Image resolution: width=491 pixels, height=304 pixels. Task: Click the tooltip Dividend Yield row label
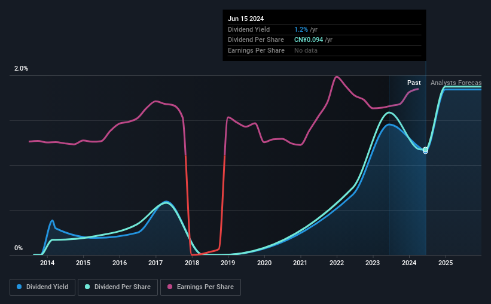tap(249, 29)
